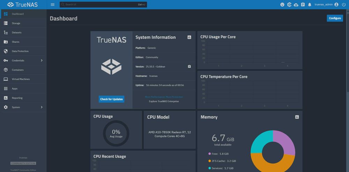Click the orange ZFS Cache legend dot

(210, 161)
